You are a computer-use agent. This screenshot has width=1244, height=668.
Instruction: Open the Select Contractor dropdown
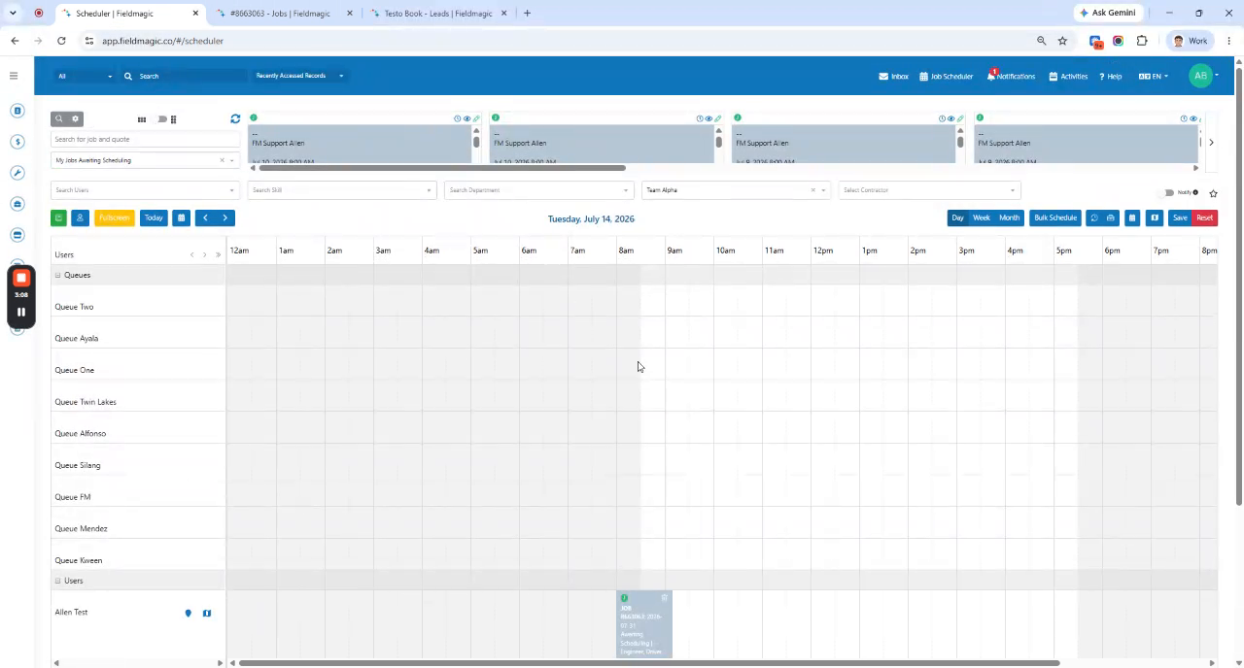(929, 190)
